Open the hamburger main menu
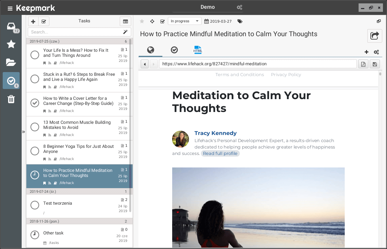Image resolution: width=387 pixels, height=249 pixels. point(10,8)
